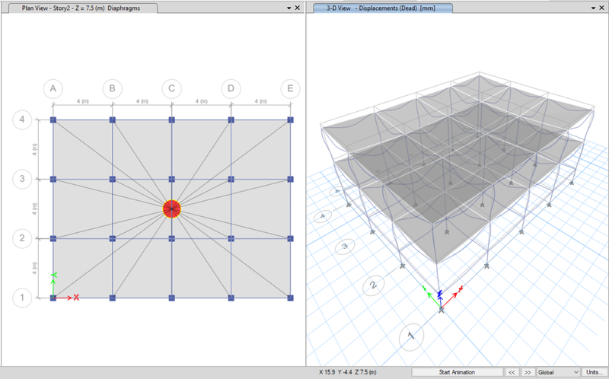Click grid bubble 2 in plan view
The image size is (609, 379).
point(22,238)
